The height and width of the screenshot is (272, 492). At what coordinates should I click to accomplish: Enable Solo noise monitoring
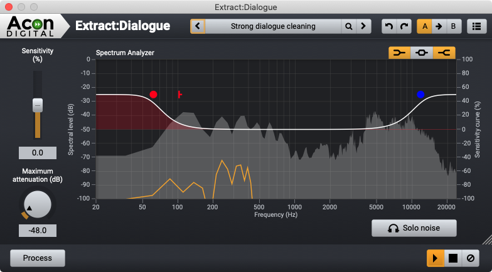coord(414,228)
